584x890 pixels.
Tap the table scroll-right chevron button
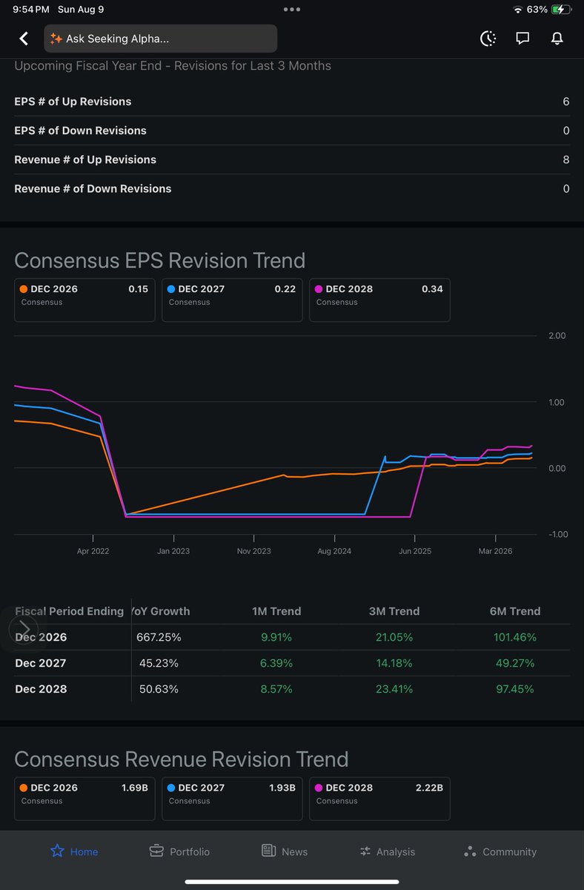click(x=24, y=630)
